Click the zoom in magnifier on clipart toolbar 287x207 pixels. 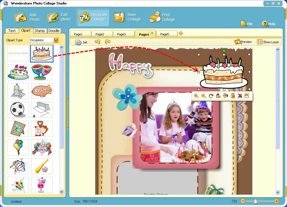[x=196, y=96]
